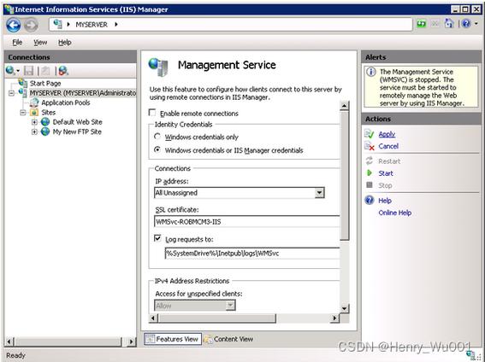Viewport: 485px width, 362px height.
Task: Collapse the Sites tree node
Action: (22, 113)
